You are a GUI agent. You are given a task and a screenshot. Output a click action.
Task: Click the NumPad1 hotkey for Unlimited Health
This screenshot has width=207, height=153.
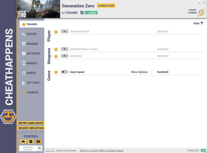(162, 31)
